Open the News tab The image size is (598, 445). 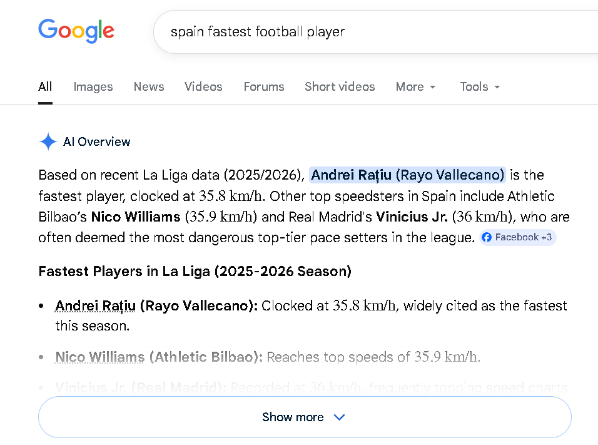149,87
